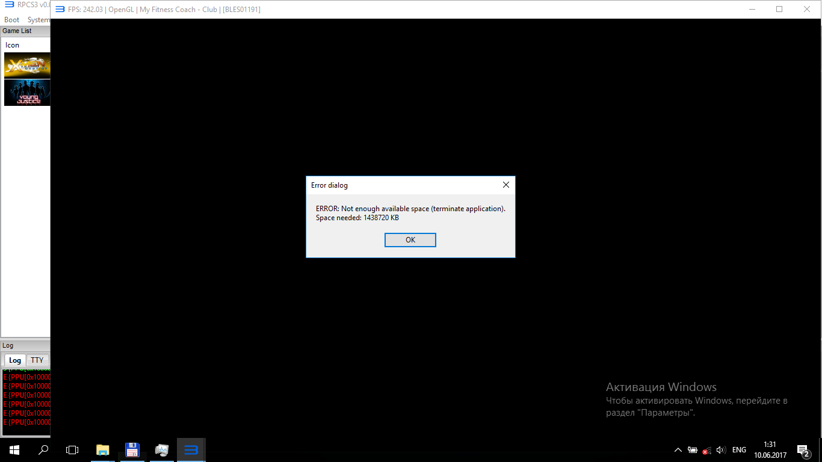
Task: Open File Explorer from the taskbar
Action: (103, 450)
